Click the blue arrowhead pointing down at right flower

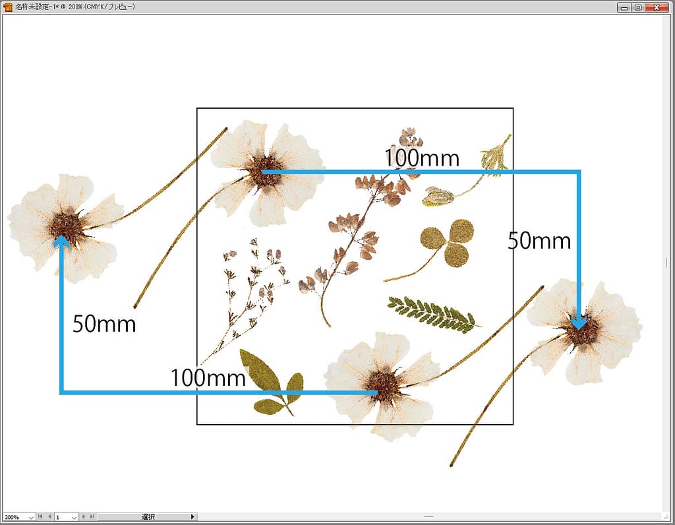click(579, 323)
